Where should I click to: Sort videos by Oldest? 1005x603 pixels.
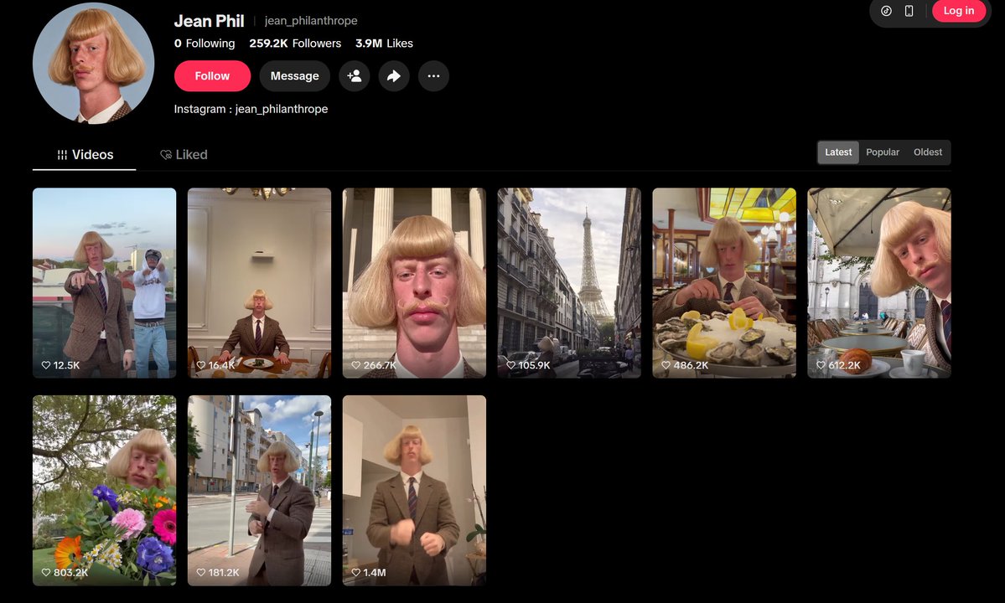[x=927, y=152]
